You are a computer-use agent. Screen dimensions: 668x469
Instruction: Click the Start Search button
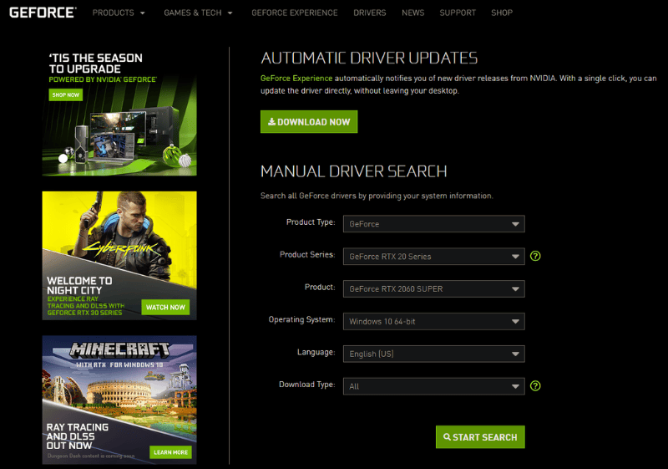coord(480,437)
